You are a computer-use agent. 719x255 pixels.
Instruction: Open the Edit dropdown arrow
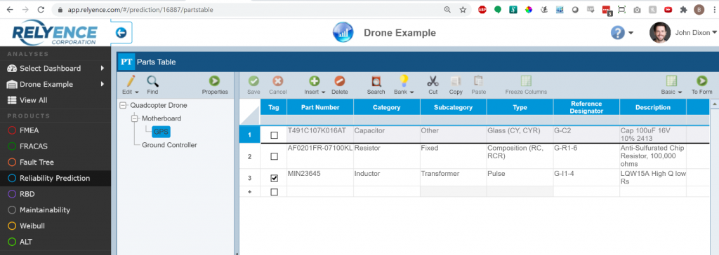pos(137,92)
